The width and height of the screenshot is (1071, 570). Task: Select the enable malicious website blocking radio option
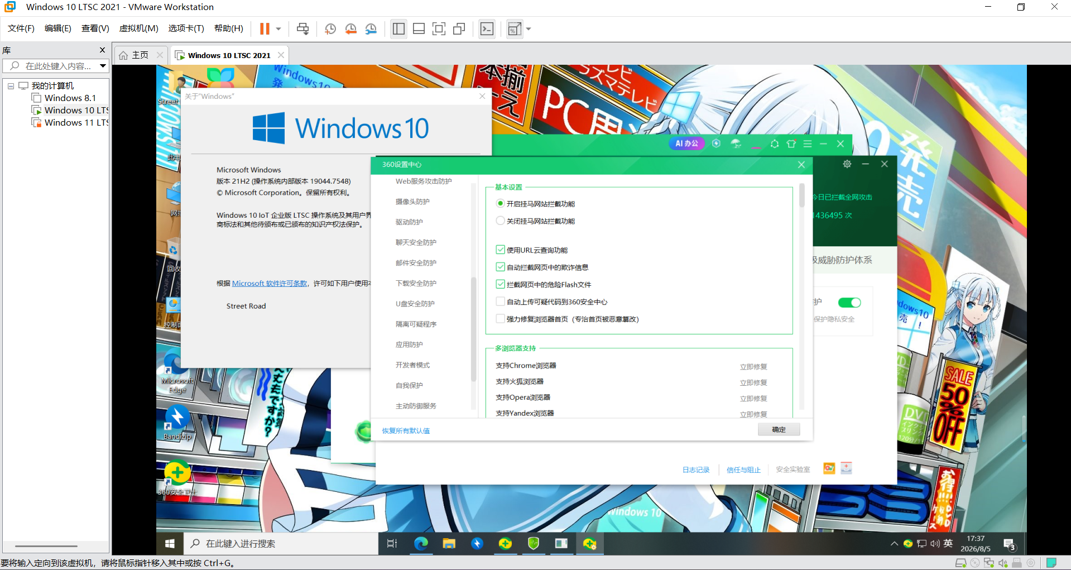(501, 203)
